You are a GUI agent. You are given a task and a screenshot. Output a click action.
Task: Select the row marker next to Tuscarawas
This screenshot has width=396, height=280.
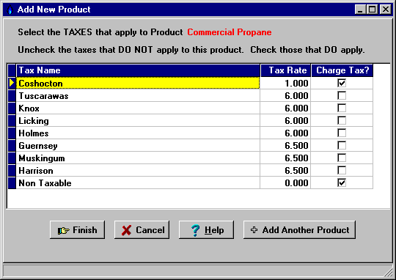(12, 96)
